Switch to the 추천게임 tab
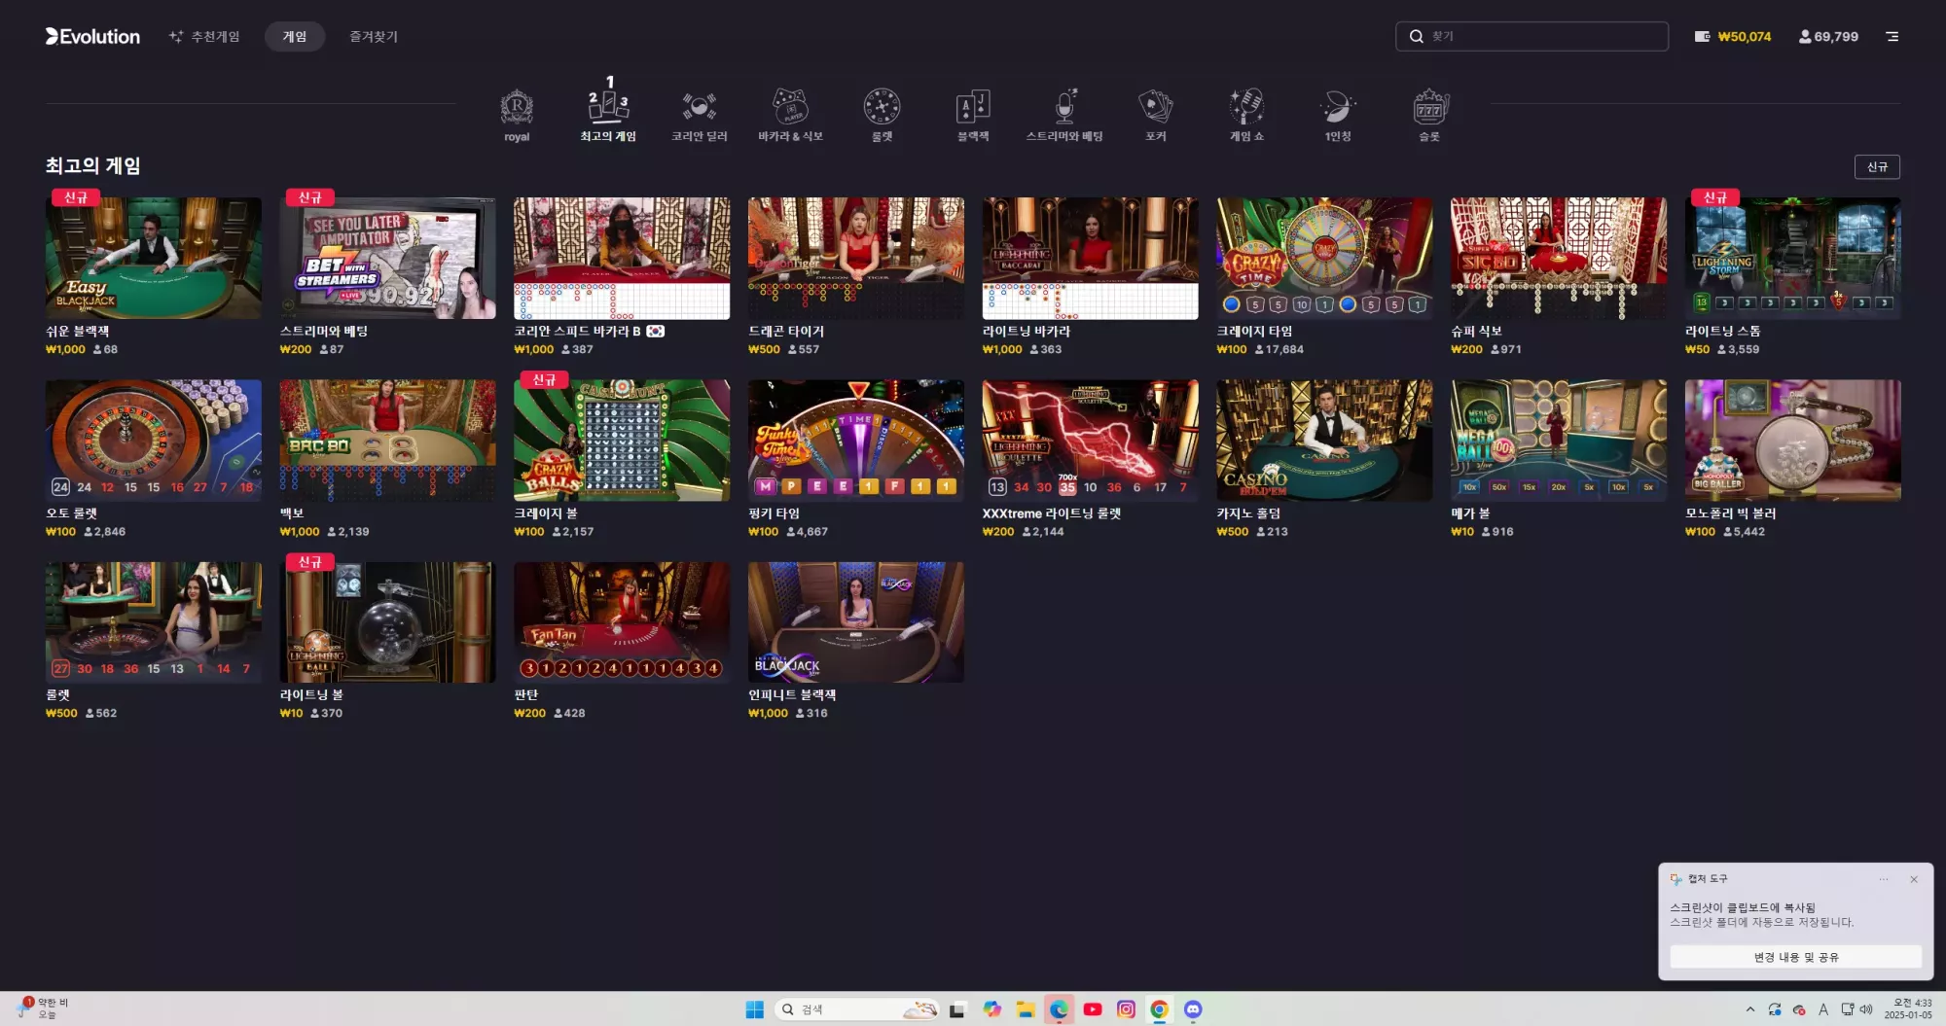The width and height of the screenshot is (1946, 1026). [204, 36]
